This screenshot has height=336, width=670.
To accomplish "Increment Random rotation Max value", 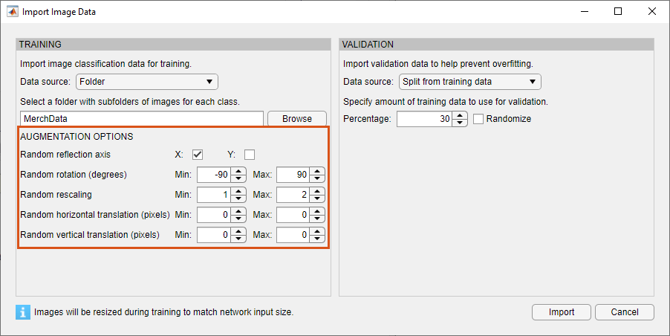I will tap(317, 171).
